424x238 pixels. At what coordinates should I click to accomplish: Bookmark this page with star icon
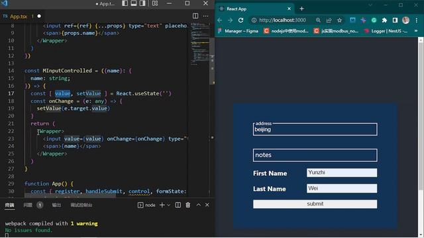pyautogui.click(x=339, y=20)
